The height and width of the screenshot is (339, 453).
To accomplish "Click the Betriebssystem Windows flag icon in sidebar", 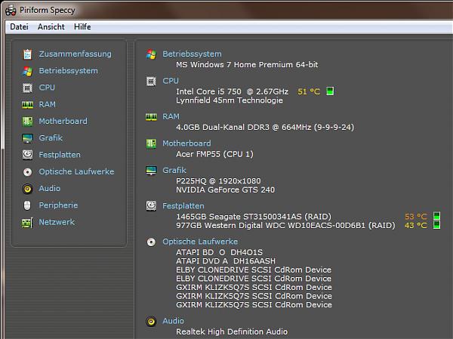I will click(x=27, y=71).
